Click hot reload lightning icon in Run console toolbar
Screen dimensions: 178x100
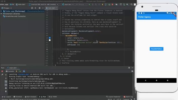click(x=16, y=71)
